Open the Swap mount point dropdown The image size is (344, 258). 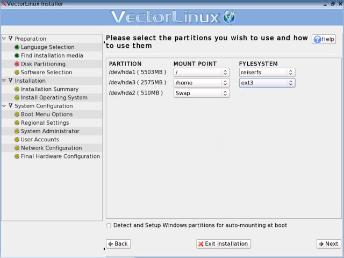[x=202, y=93]
